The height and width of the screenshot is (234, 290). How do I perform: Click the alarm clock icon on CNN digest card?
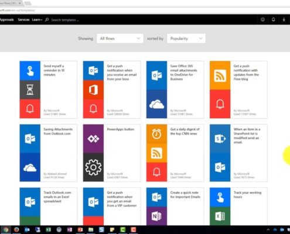[156, 134]
